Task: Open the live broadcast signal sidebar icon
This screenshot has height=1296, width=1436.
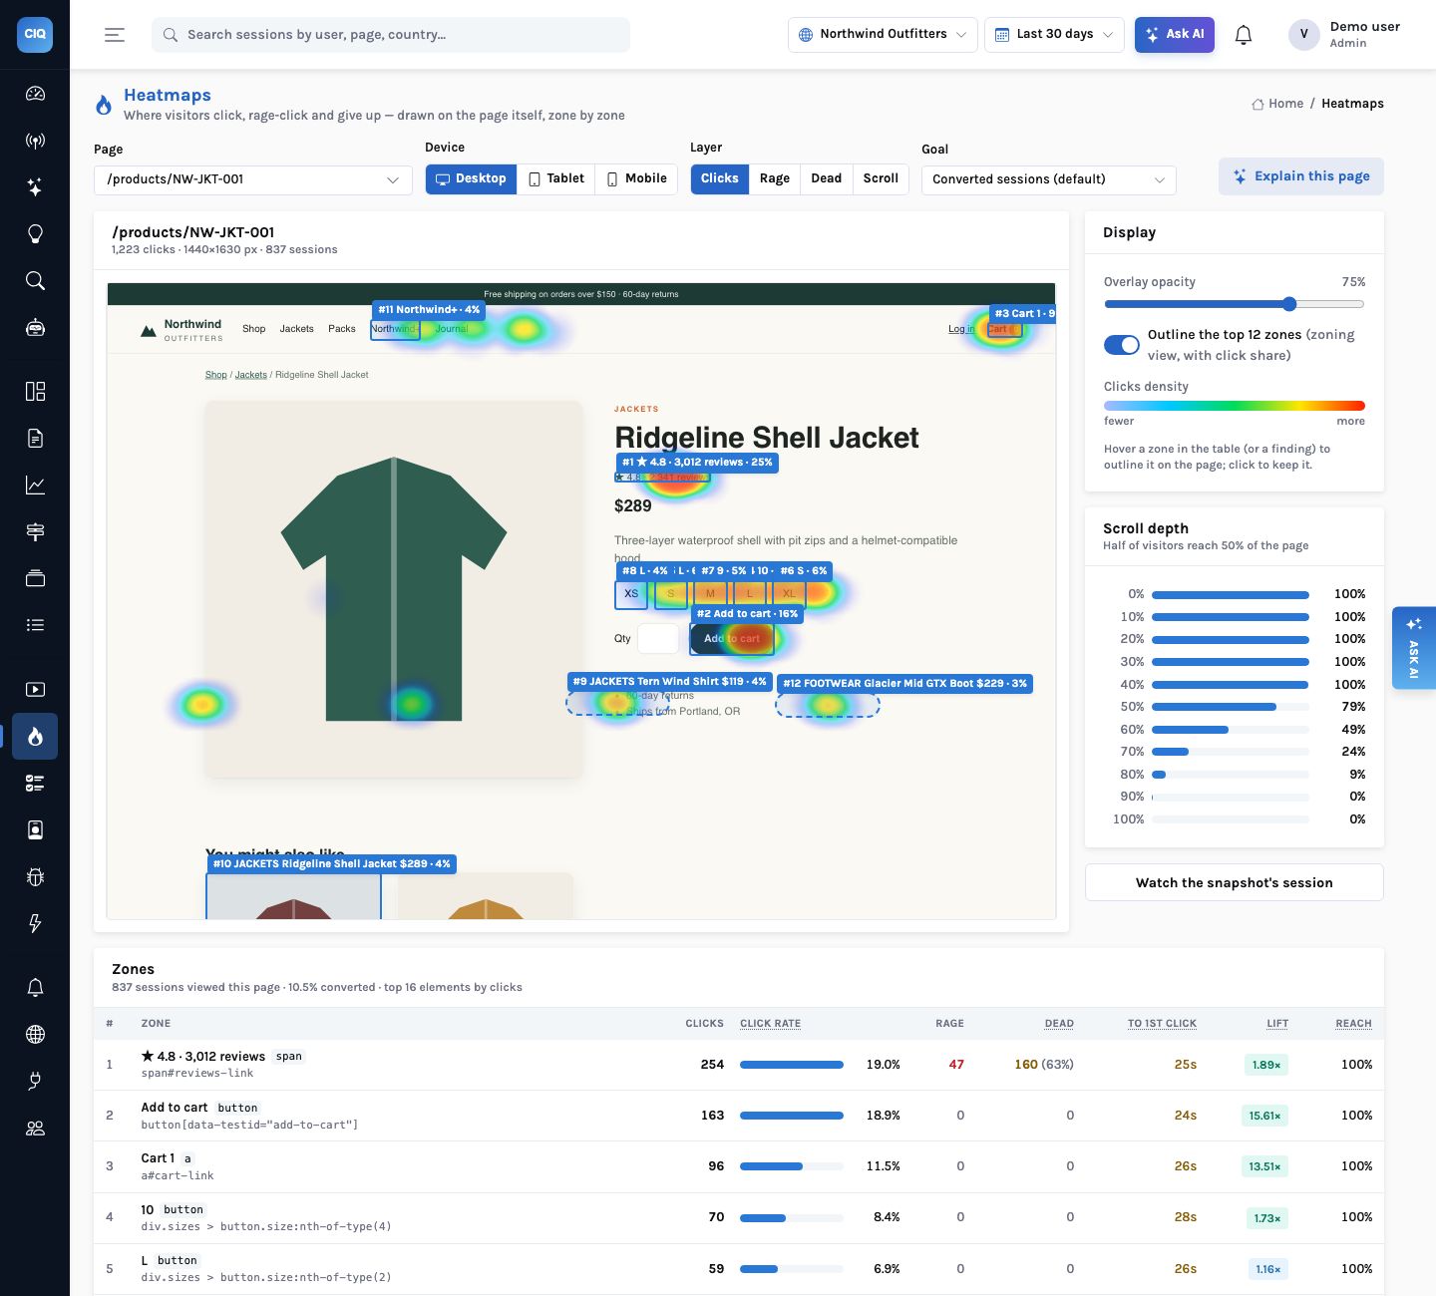Action: (35, 141)
